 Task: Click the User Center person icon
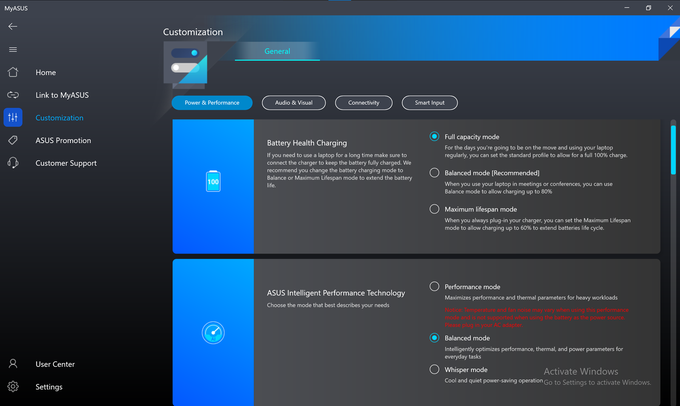point(13,364)
